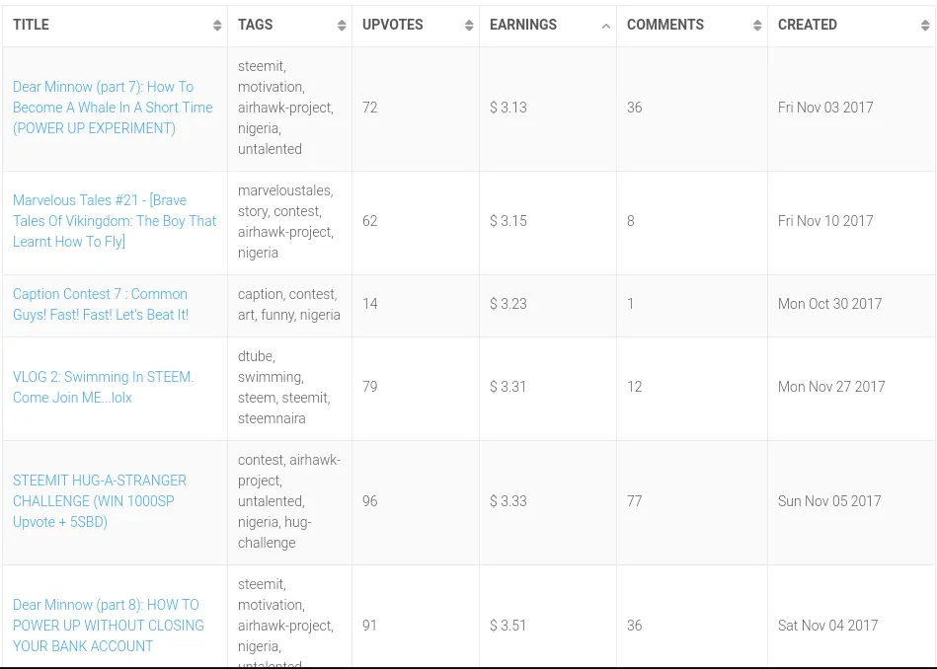Click upvotes count 79
937x669 pixels.
point(370,387)
